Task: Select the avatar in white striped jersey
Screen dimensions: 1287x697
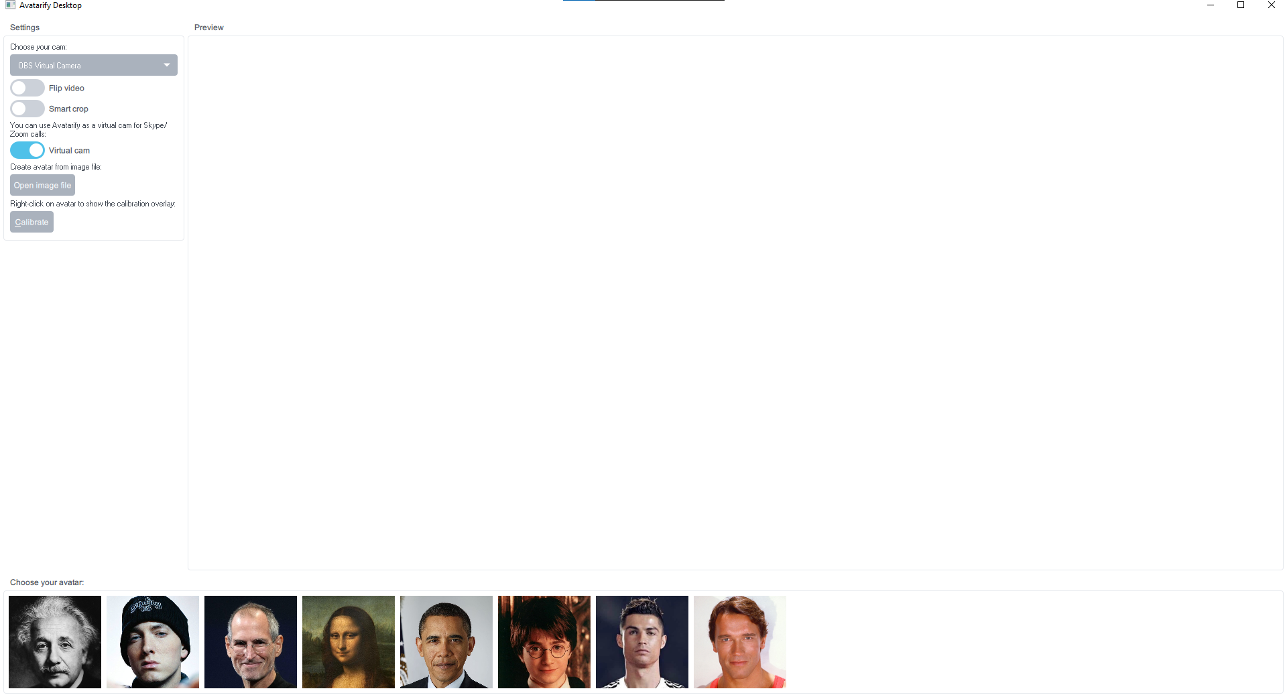Action: (x=642, y=642)
